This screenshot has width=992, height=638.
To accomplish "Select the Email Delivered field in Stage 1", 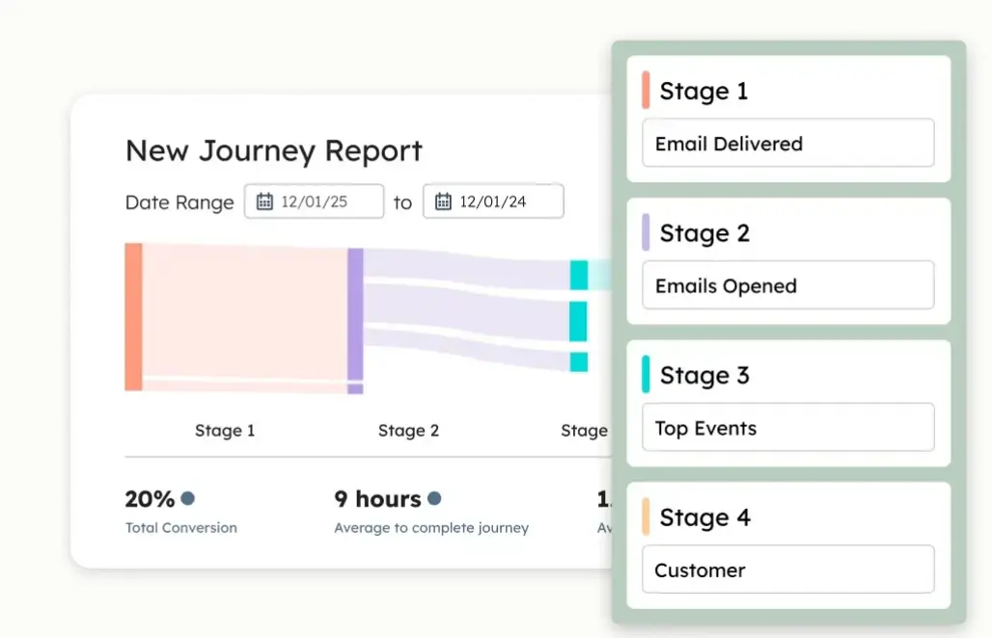I will (787, 144).
